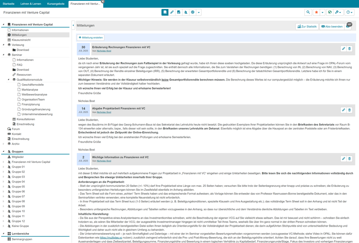Screen dimensions: 359x243
Task: Select Finanzplanung in the course tree
Action: pos(30,104)
